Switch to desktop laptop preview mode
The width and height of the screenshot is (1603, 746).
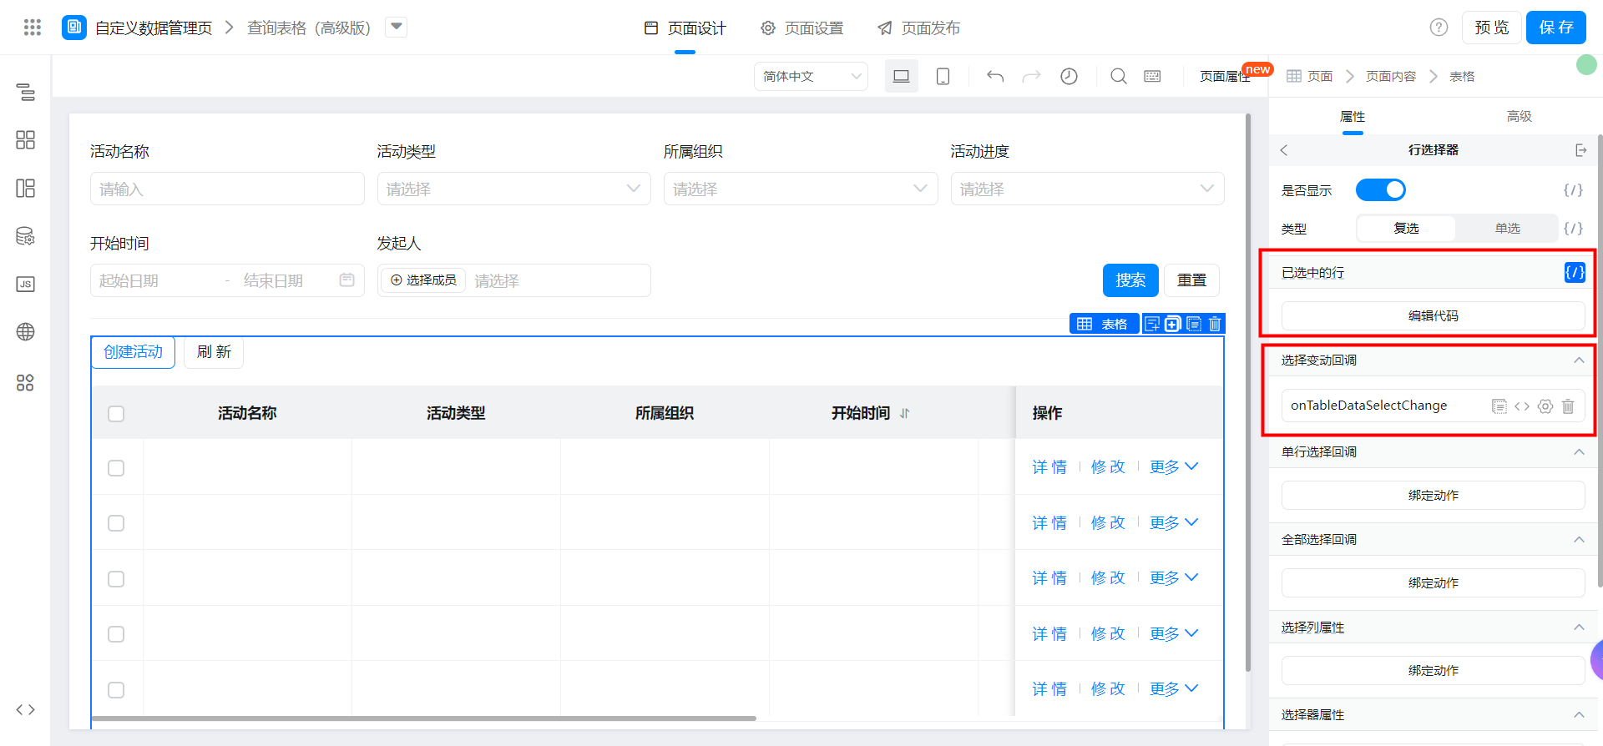coord(902,76)
